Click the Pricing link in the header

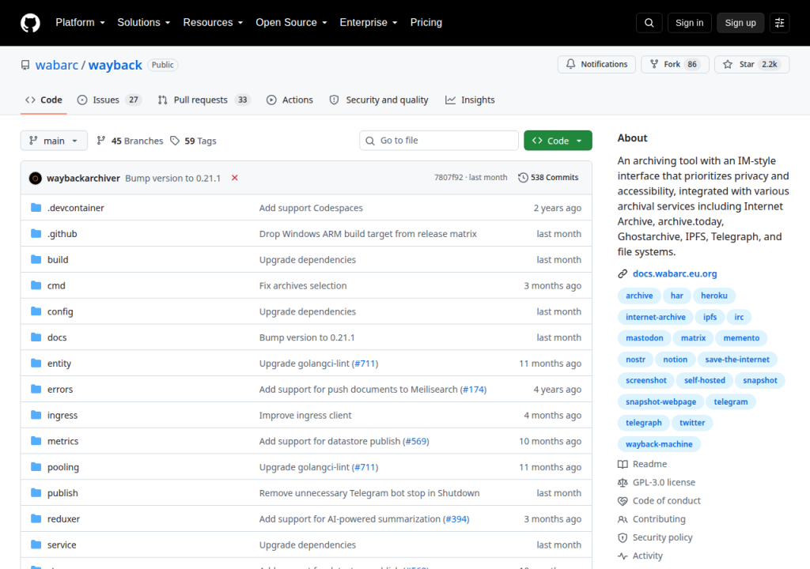pyautogui.click(x=426, y=23)
